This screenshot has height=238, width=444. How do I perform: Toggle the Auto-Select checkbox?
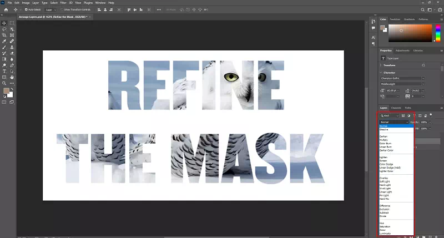tap(26, 9)
